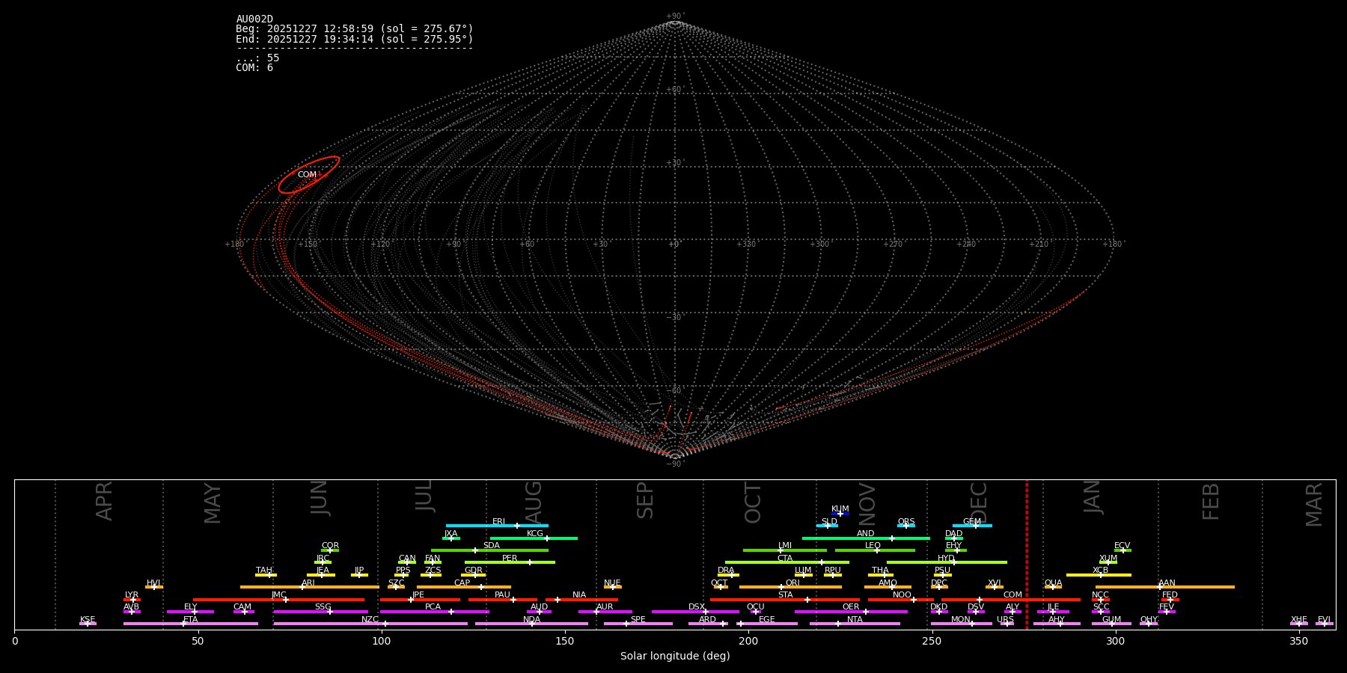Select the pink NZC activity bar
Image resolution: width=1347 pixels, height=673 pixels.
click(370, 624)
